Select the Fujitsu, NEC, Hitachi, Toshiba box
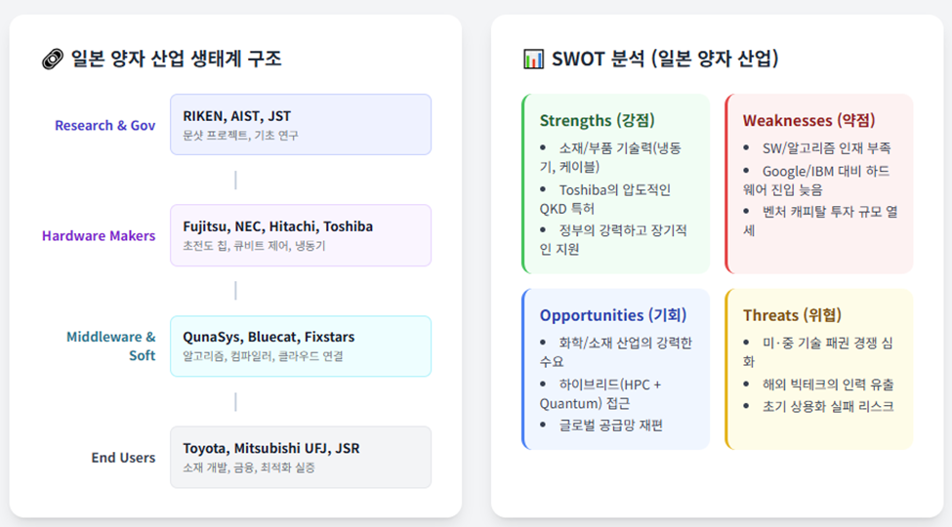The height and width of the screenshot is (527, 952). (300, 235)
